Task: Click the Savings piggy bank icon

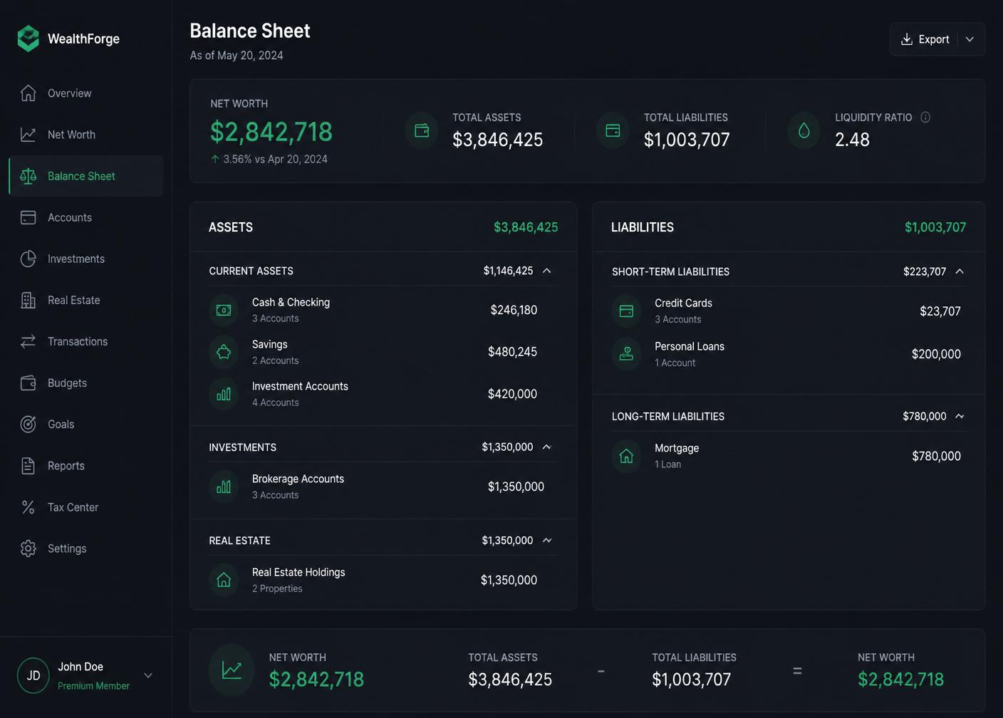Action: coord(224,352)
